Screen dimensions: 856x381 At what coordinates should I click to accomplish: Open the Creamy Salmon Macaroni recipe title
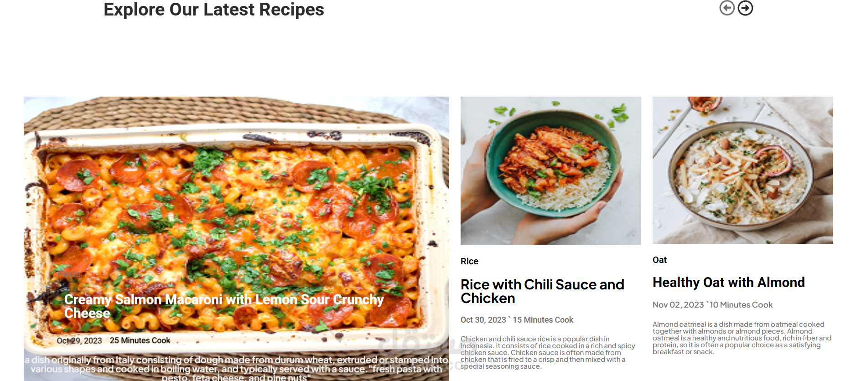tap(224, 306)
